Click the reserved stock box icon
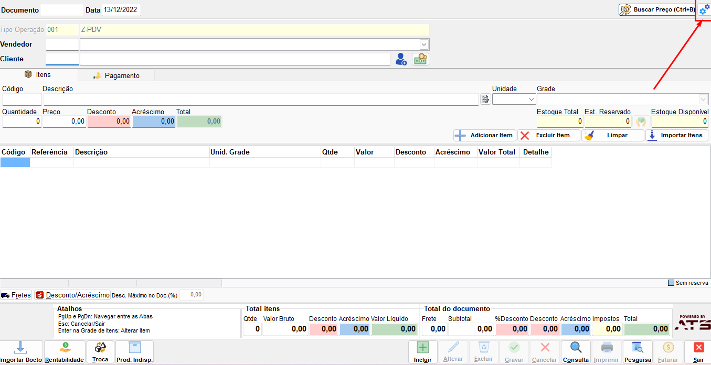 point(641,121)
